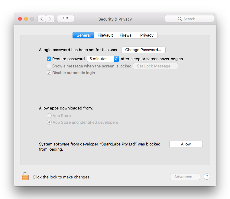Open the 5 minutes delay dropdown

103,59
